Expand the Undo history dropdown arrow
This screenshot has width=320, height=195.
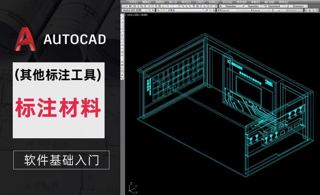[170, 6]
